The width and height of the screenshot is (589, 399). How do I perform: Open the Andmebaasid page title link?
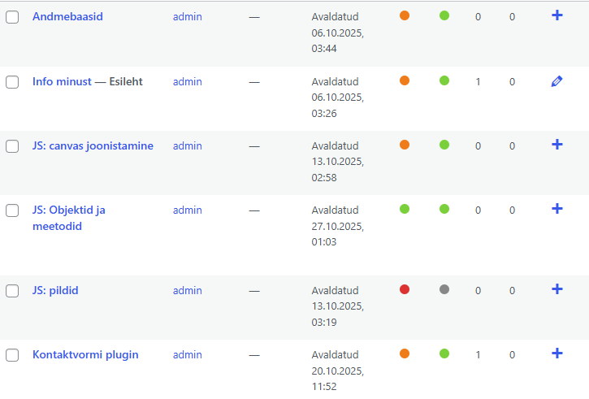pyautogui.click(x=67, y=16)
